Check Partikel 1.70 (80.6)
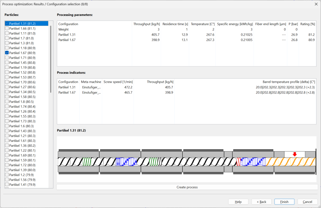The image size is (321, 208). 7,82
